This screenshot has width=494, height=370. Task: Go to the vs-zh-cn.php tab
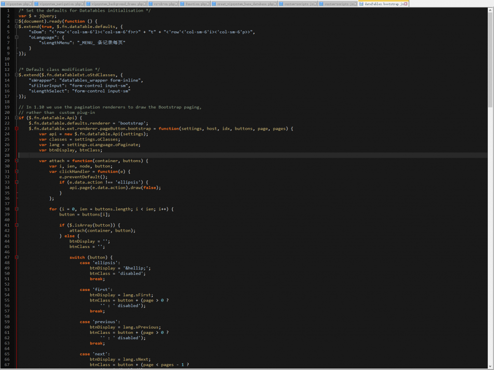tap(163, 4)
